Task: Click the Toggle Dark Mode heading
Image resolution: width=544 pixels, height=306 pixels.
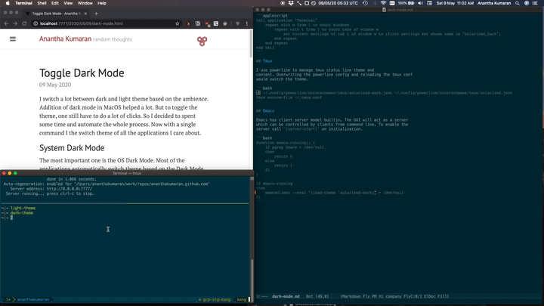Action: (x=82, y=73)
